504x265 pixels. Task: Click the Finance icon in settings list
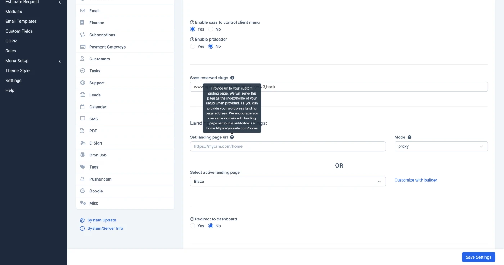tap(82, 23)
